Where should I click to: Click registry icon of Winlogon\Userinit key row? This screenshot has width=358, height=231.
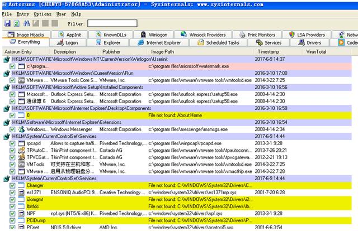[x=6, y=60]
